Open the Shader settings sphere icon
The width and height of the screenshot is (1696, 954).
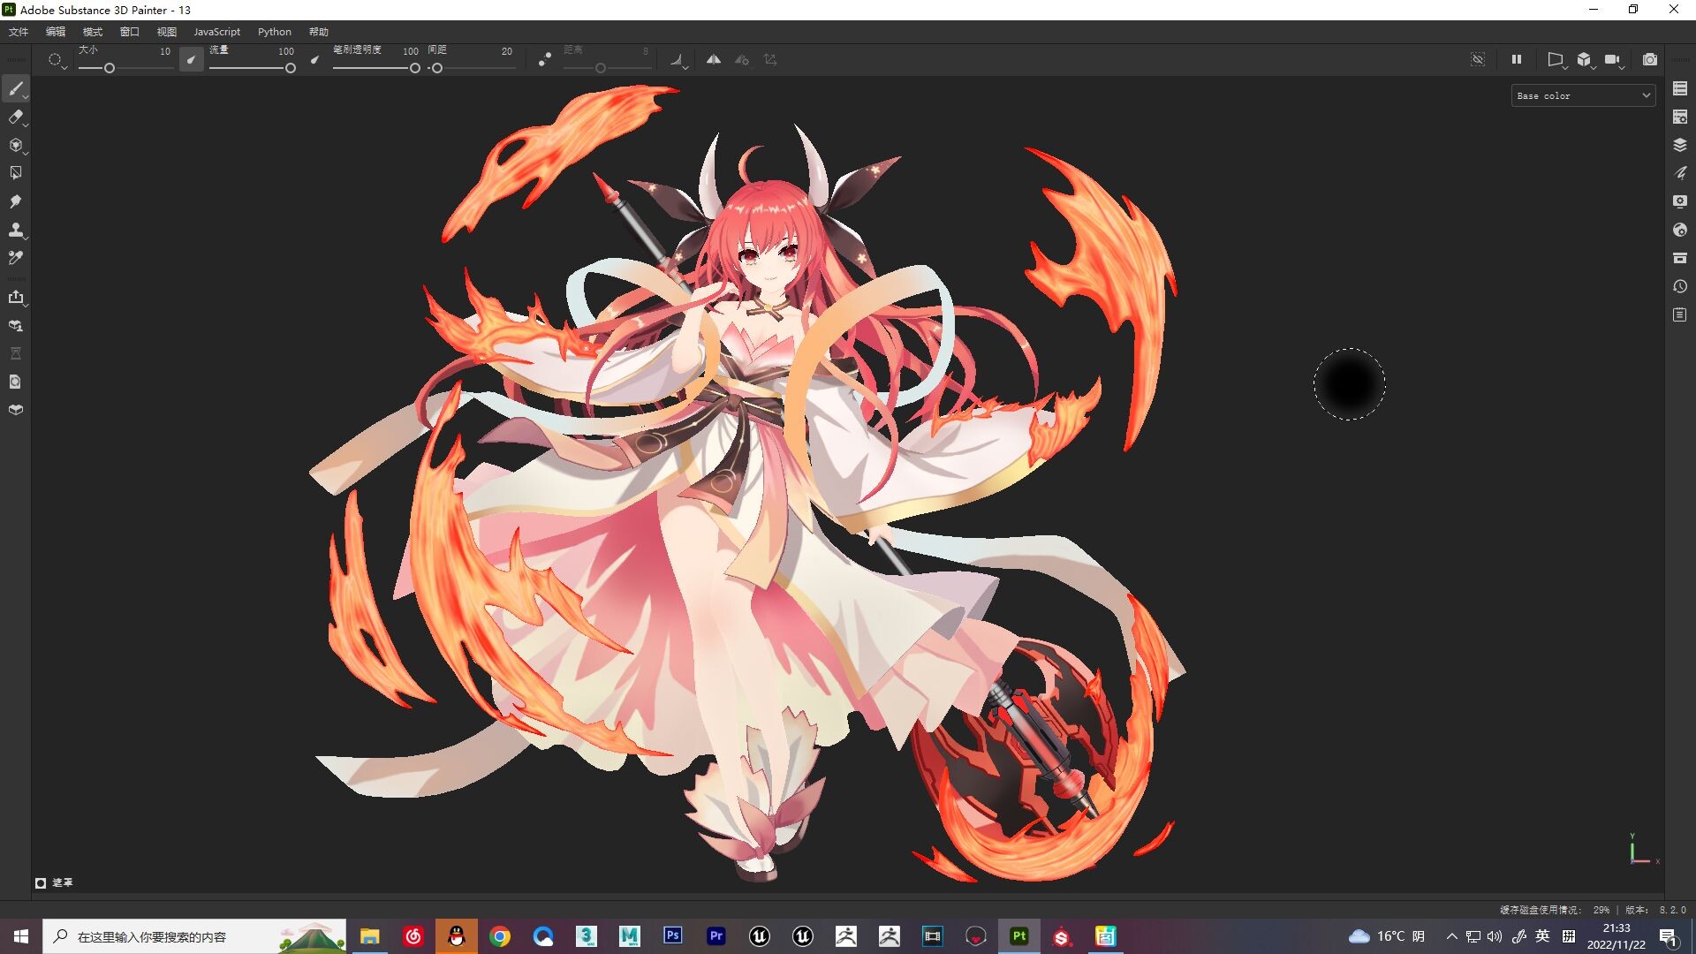[x=1680, y=230]
